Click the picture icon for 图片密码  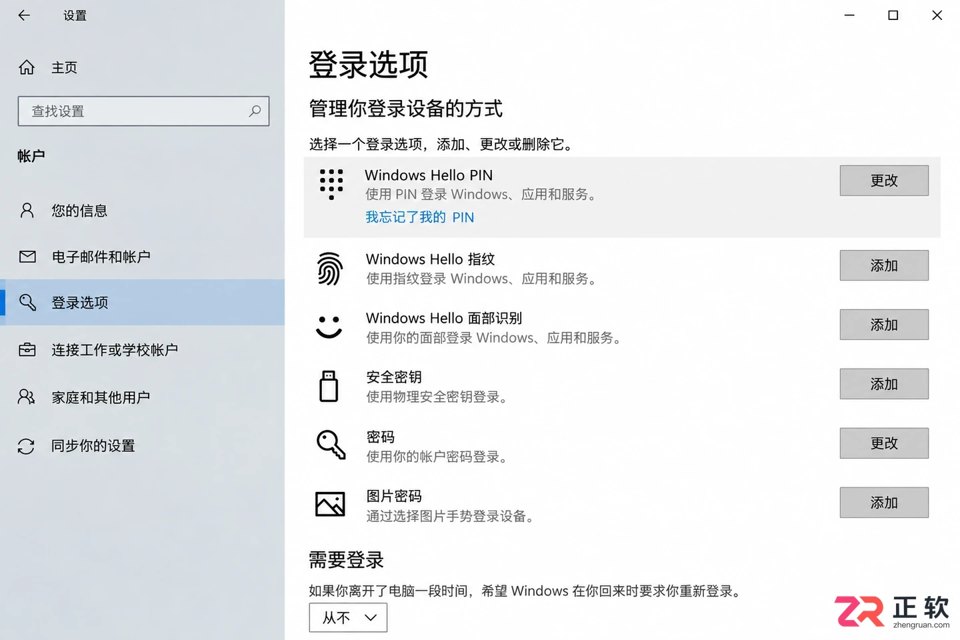(330, 504)
